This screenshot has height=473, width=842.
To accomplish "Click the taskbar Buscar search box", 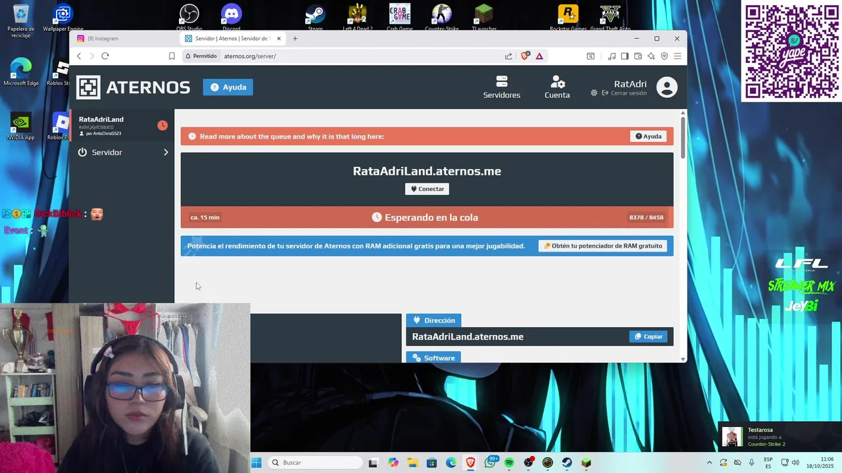I will 316,462.
